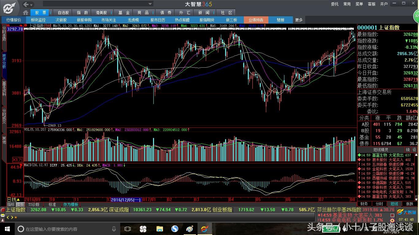This screenshot has width=419, height=235.
Task: Open the Windows Start menu
Action: 7,229
